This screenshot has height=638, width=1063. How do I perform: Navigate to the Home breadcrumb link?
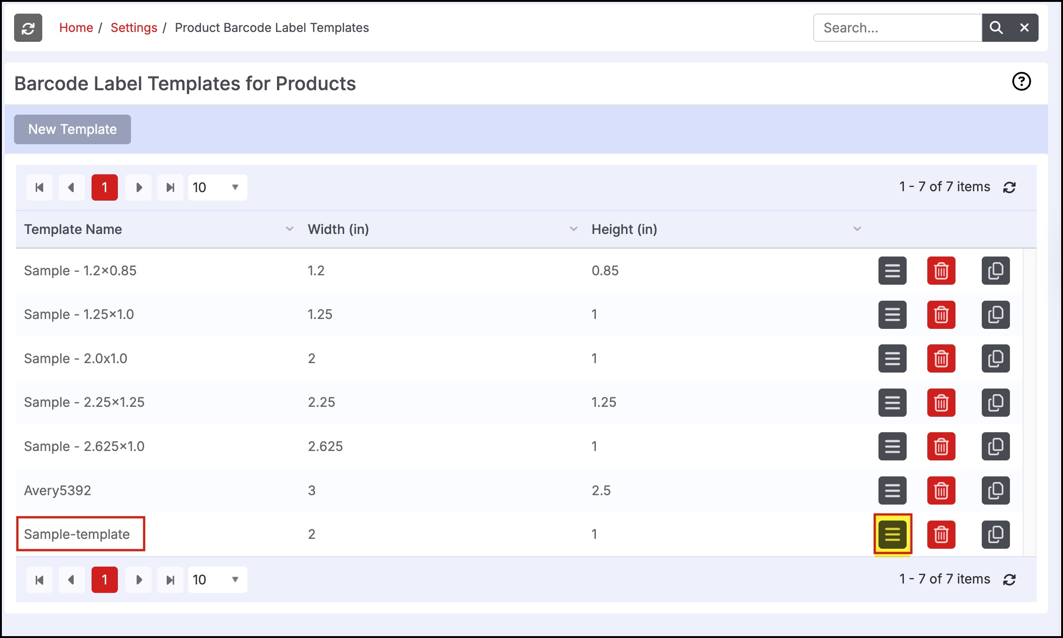(x=76, y=28)
